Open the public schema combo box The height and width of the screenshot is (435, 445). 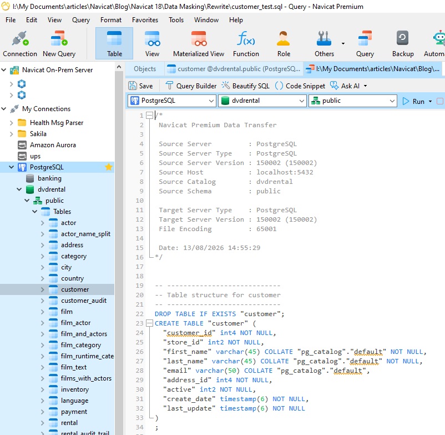[352, 101]
